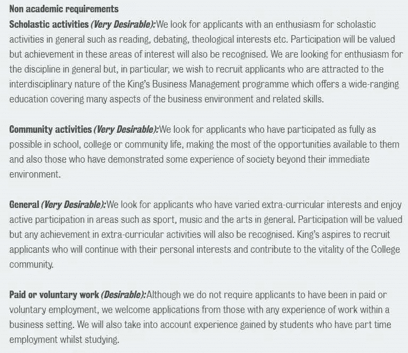Click '(Desirable)' next to Paid or voluntary work
This screenshot has height=353, width=408.
click(123, 294)
